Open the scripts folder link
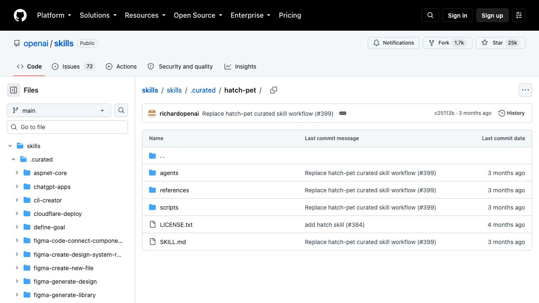 169,207
